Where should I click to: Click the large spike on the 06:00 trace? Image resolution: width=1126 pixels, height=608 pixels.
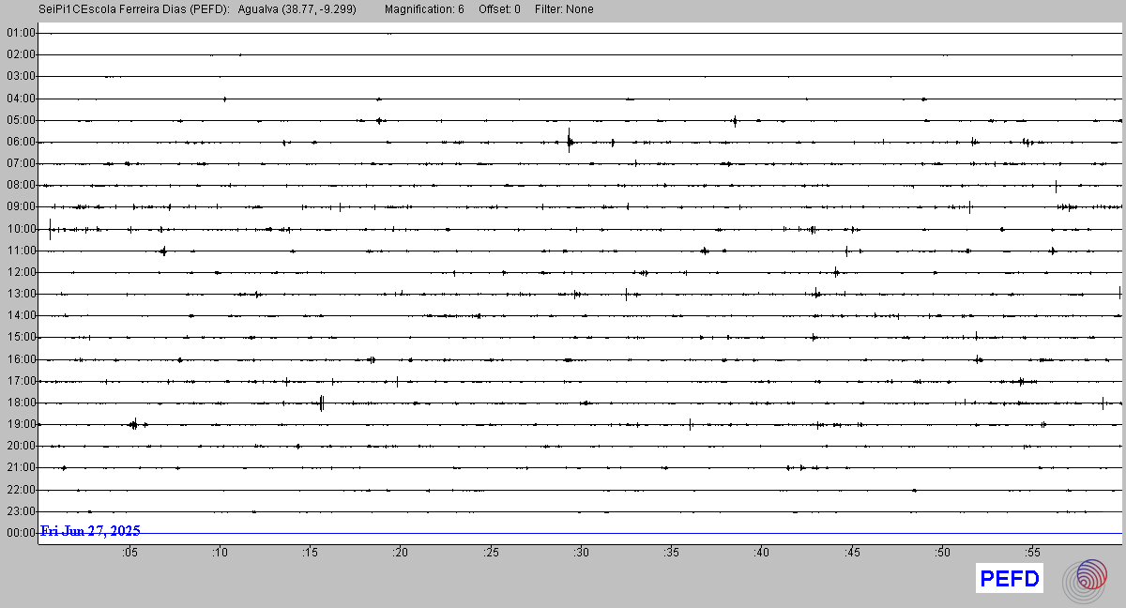569,141
